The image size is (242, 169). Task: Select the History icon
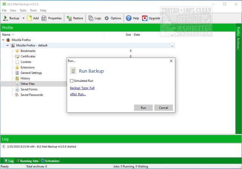coord(17,78)
